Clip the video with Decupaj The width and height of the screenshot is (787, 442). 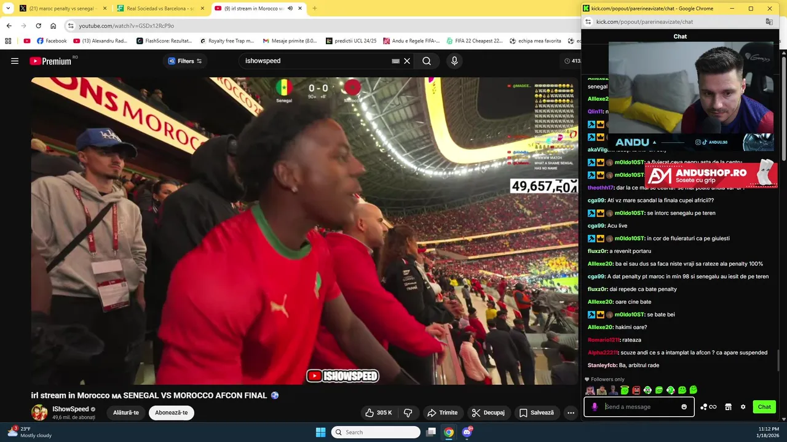click(x=488, y=413)
